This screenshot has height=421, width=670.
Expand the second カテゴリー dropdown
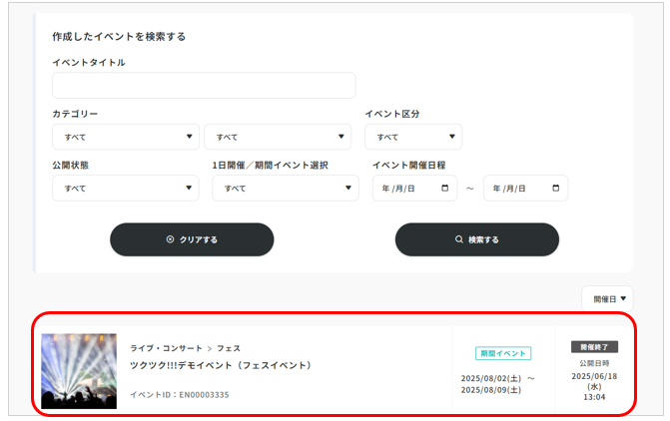point(277,137)
